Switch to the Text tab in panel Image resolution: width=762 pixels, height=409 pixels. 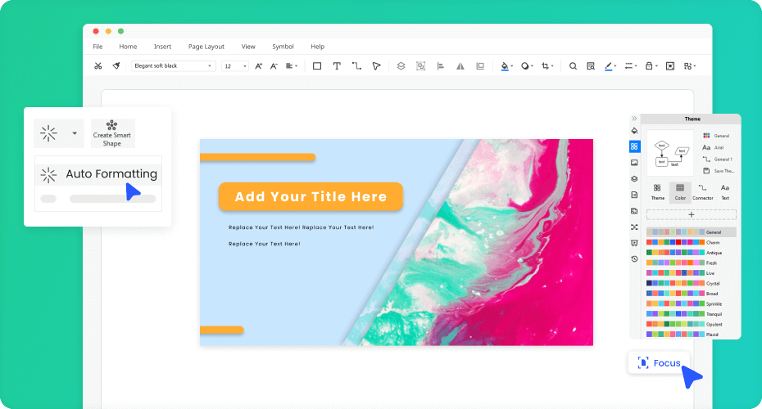[725, 192]
